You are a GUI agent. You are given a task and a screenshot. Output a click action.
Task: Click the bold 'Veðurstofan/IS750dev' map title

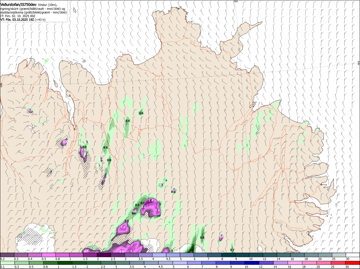click(x=18, y=5)
